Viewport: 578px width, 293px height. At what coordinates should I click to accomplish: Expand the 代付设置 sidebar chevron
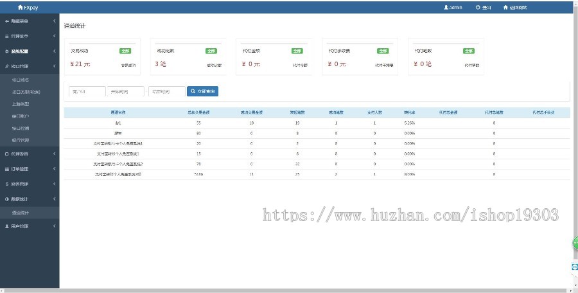click(x=54, y=154)
